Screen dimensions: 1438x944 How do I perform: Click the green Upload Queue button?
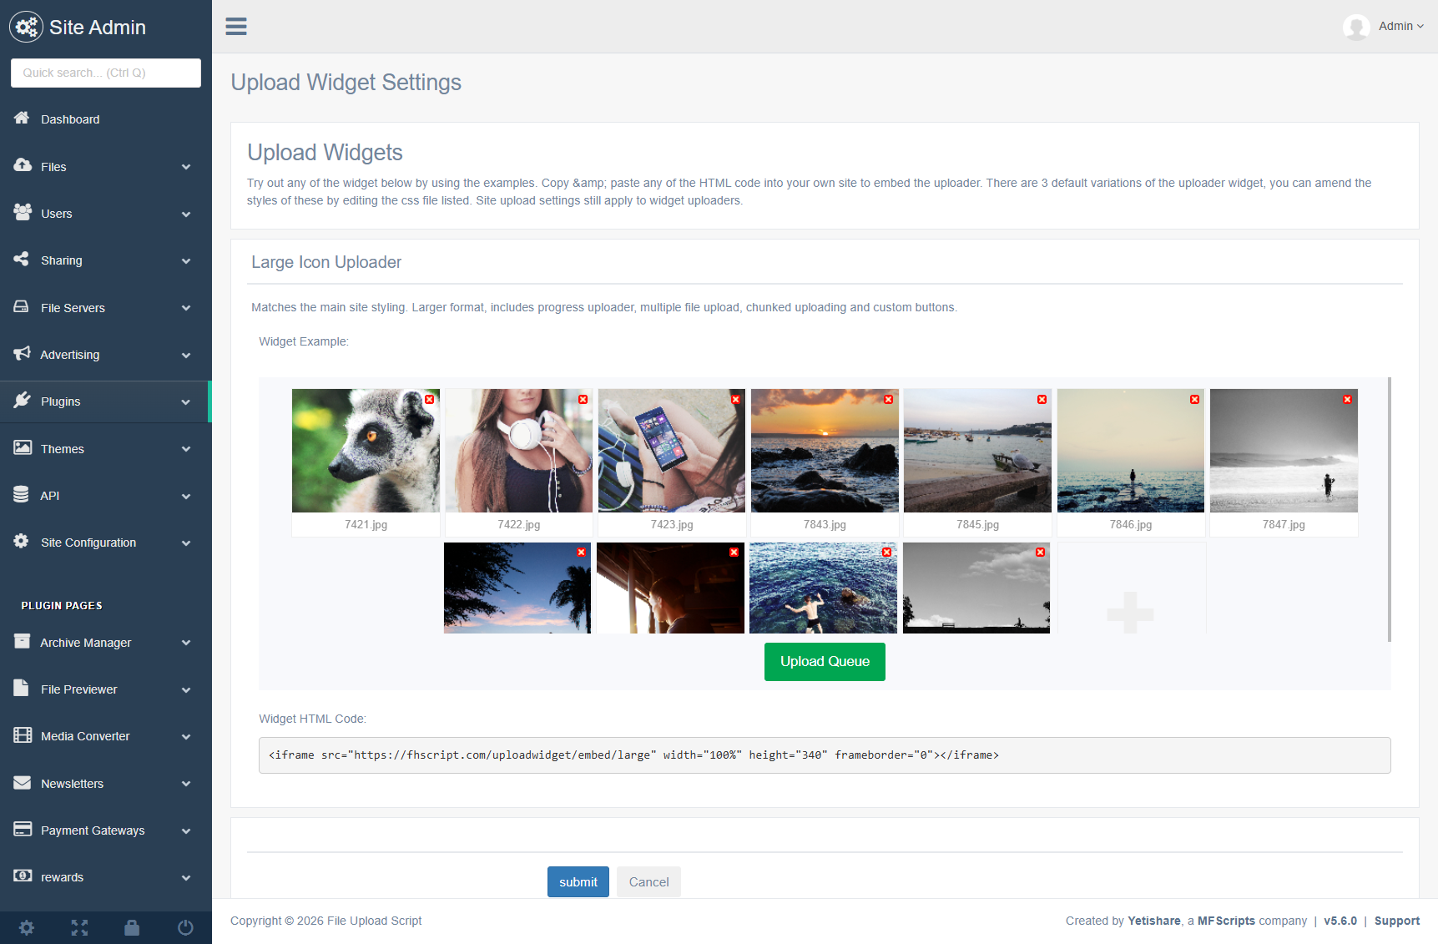[x=825, y=662]
